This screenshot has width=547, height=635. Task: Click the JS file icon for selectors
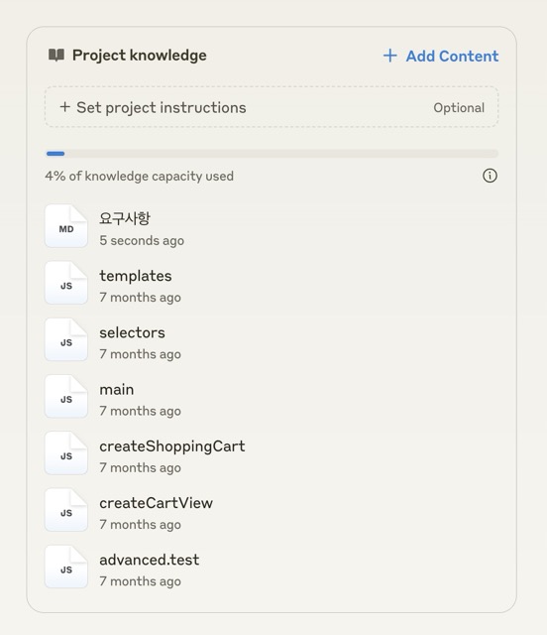click(x=66, y=339)
